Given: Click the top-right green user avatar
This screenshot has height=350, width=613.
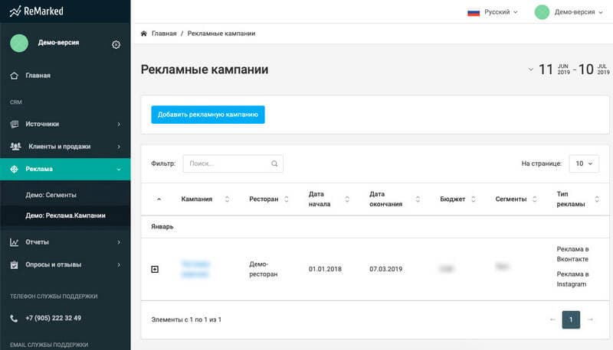Looking at the screenshot, I should pyautogui.click(x=542, y=12).
